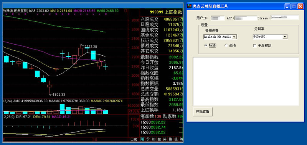Switch to the 细 tab
307x145 pixels.
coord(153,139)
